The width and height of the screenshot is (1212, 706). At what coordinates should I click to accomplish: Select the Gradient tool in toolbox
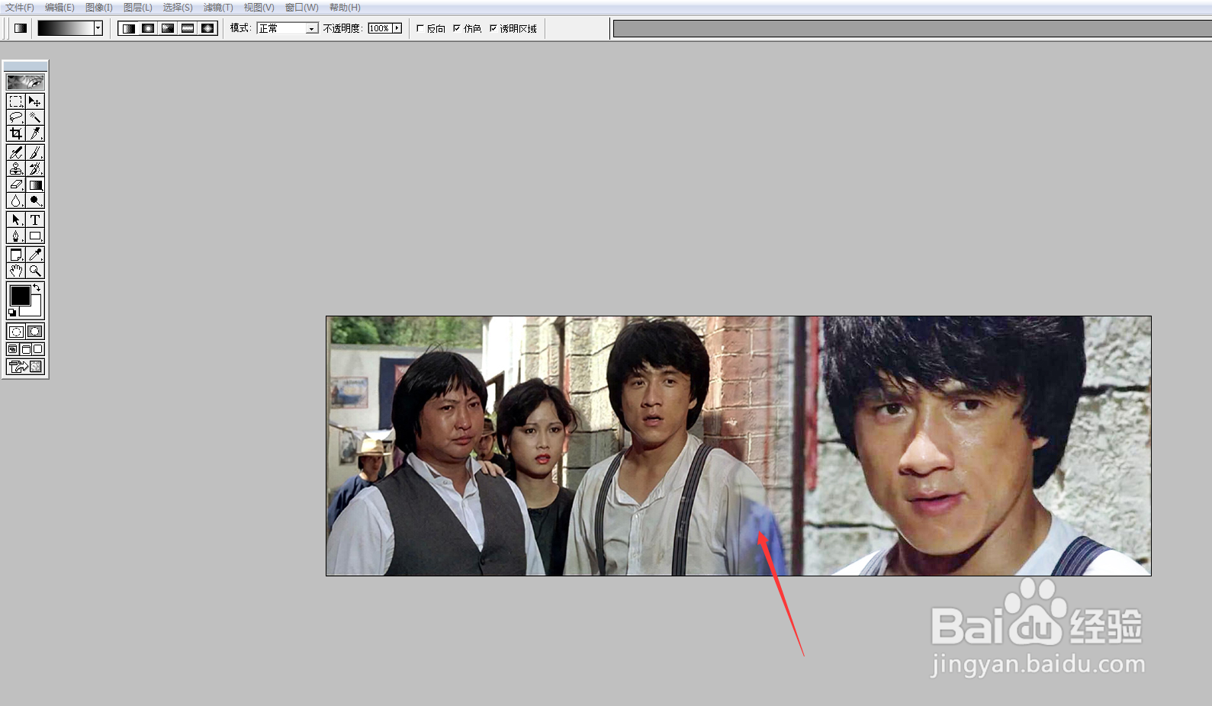(35, 185)
